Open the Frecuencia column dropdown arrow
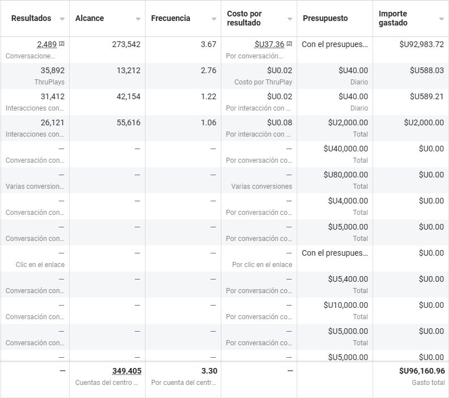The width and height of the screenshot is (449, 398). pyautogui.click(x=214, y=19)
